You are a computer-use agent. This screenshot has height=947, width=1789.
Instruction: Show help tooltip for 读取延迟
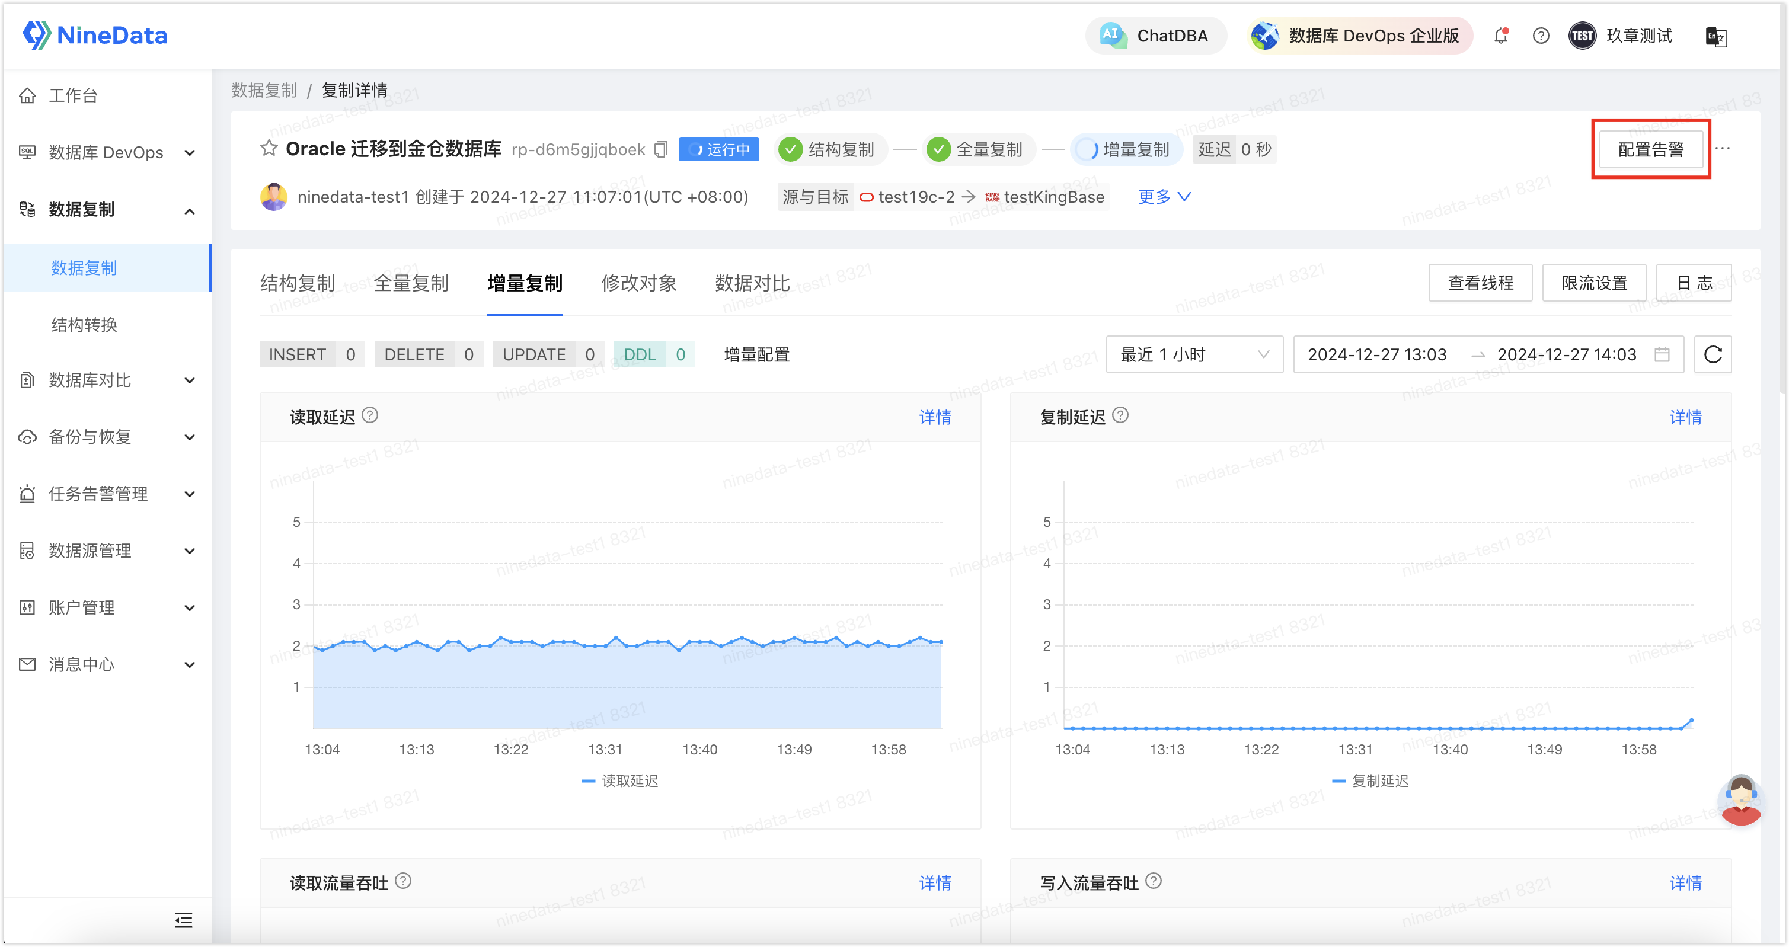click(x=370, y=415)
